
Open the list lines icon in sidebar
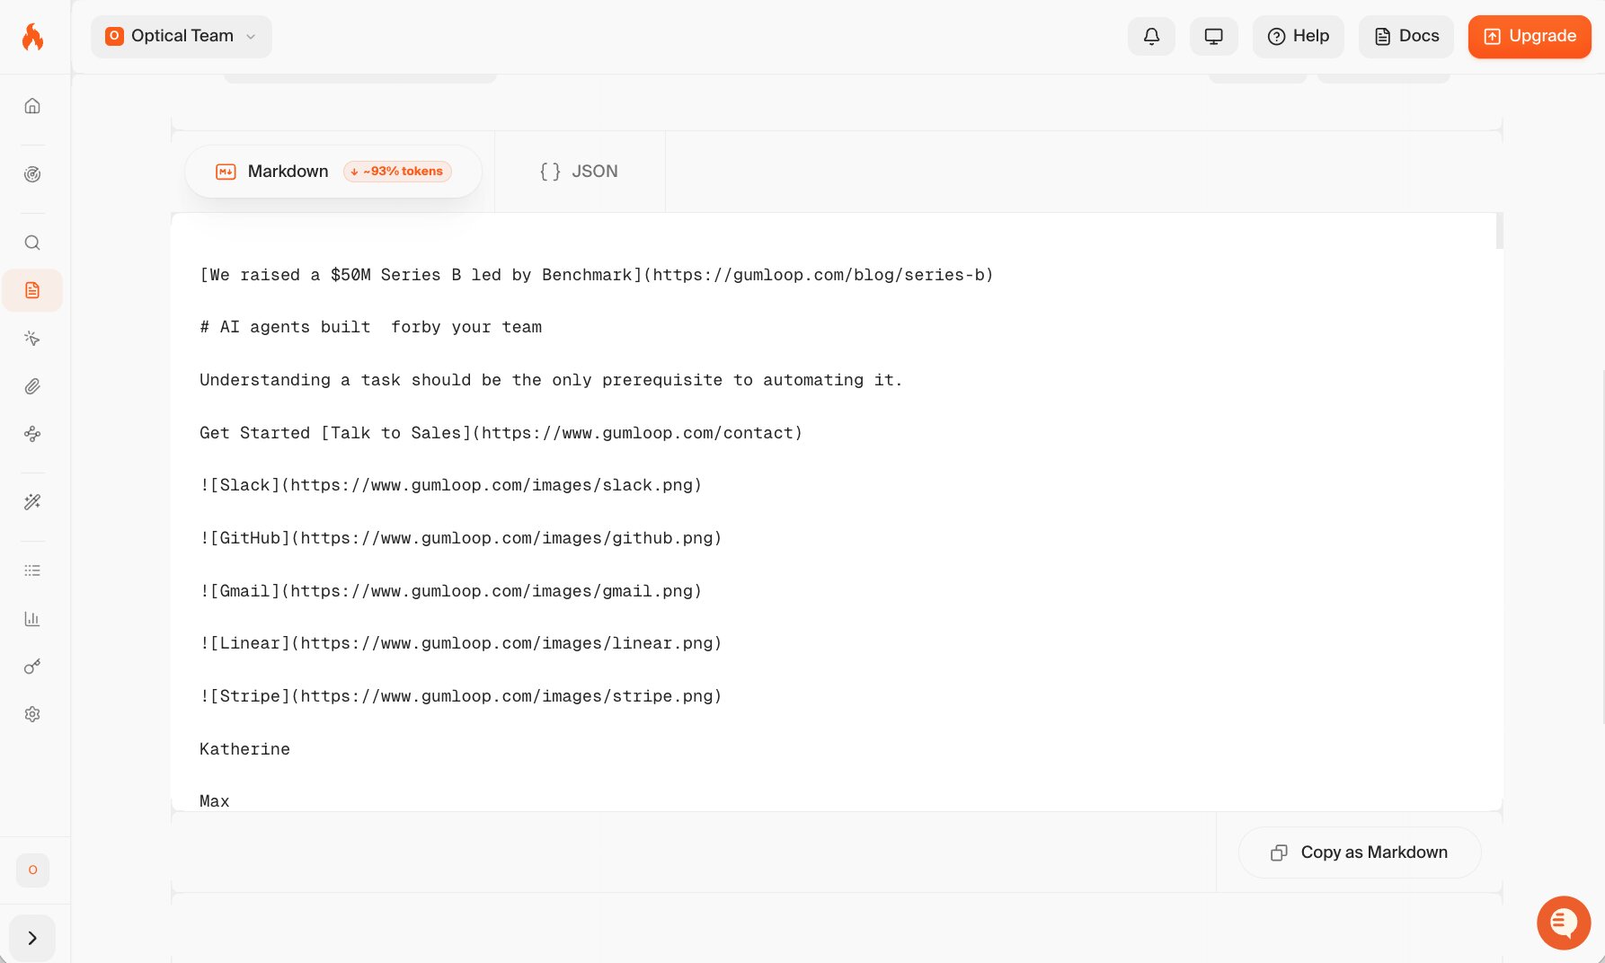point(32,570)
